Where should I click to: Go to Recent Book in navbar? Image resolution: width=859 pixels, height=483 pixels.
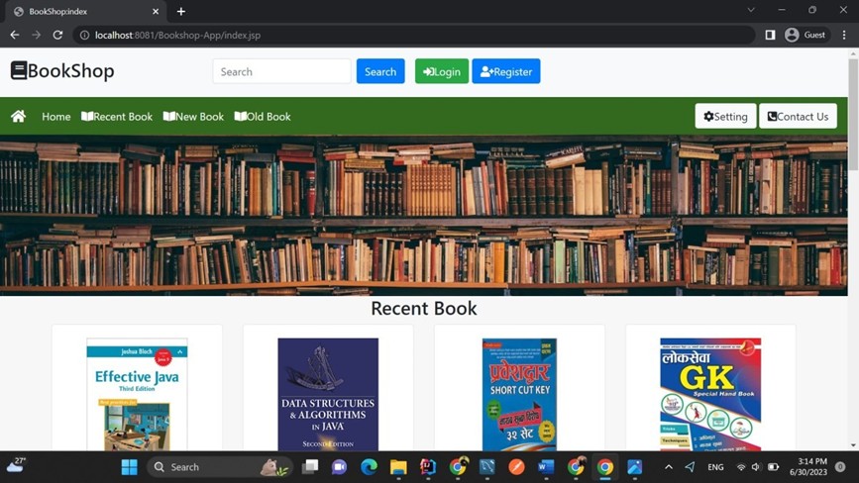[117, 116]
